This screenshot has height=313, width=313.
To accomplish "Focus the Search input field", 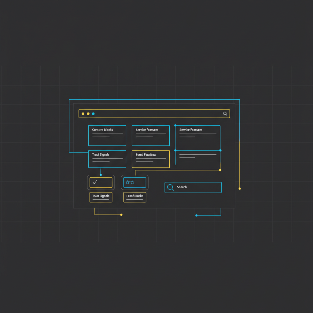I will pyautogui.click(x=193, y=187).
